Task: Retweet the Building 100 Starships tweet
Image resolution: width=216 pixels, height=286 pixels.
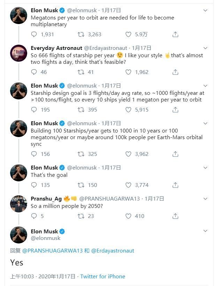Action: point(80,154)
